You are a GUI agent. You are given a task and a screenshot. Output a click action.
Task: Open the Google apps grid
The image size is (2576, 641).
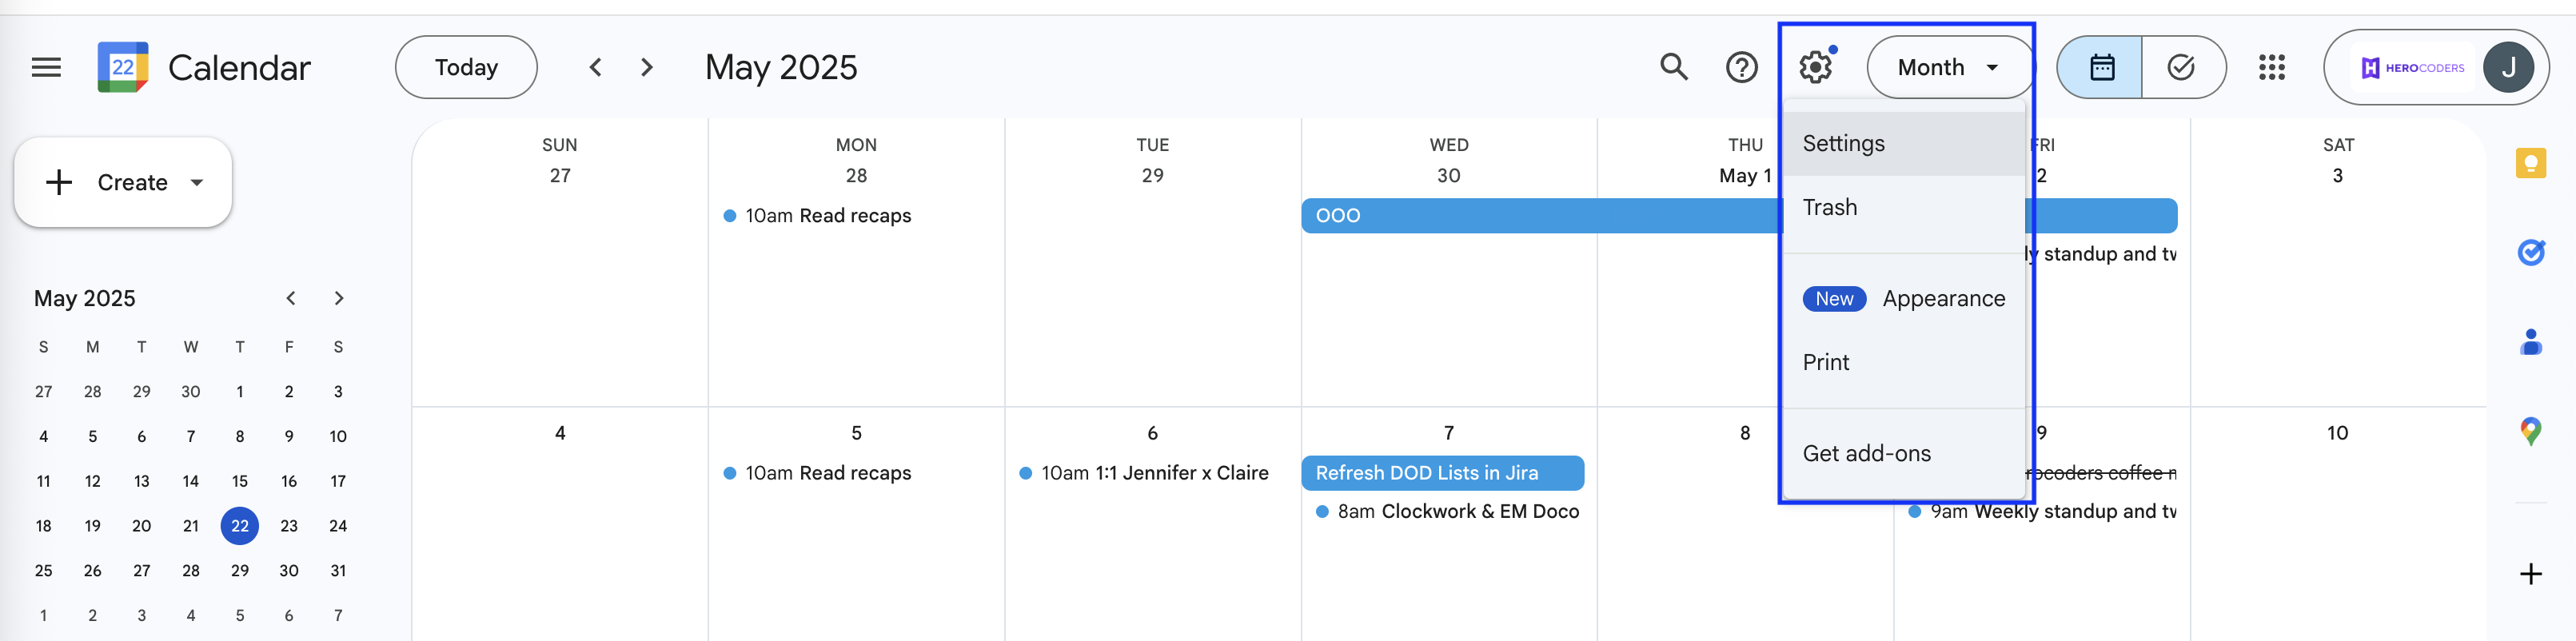[x=2272, y=67]
